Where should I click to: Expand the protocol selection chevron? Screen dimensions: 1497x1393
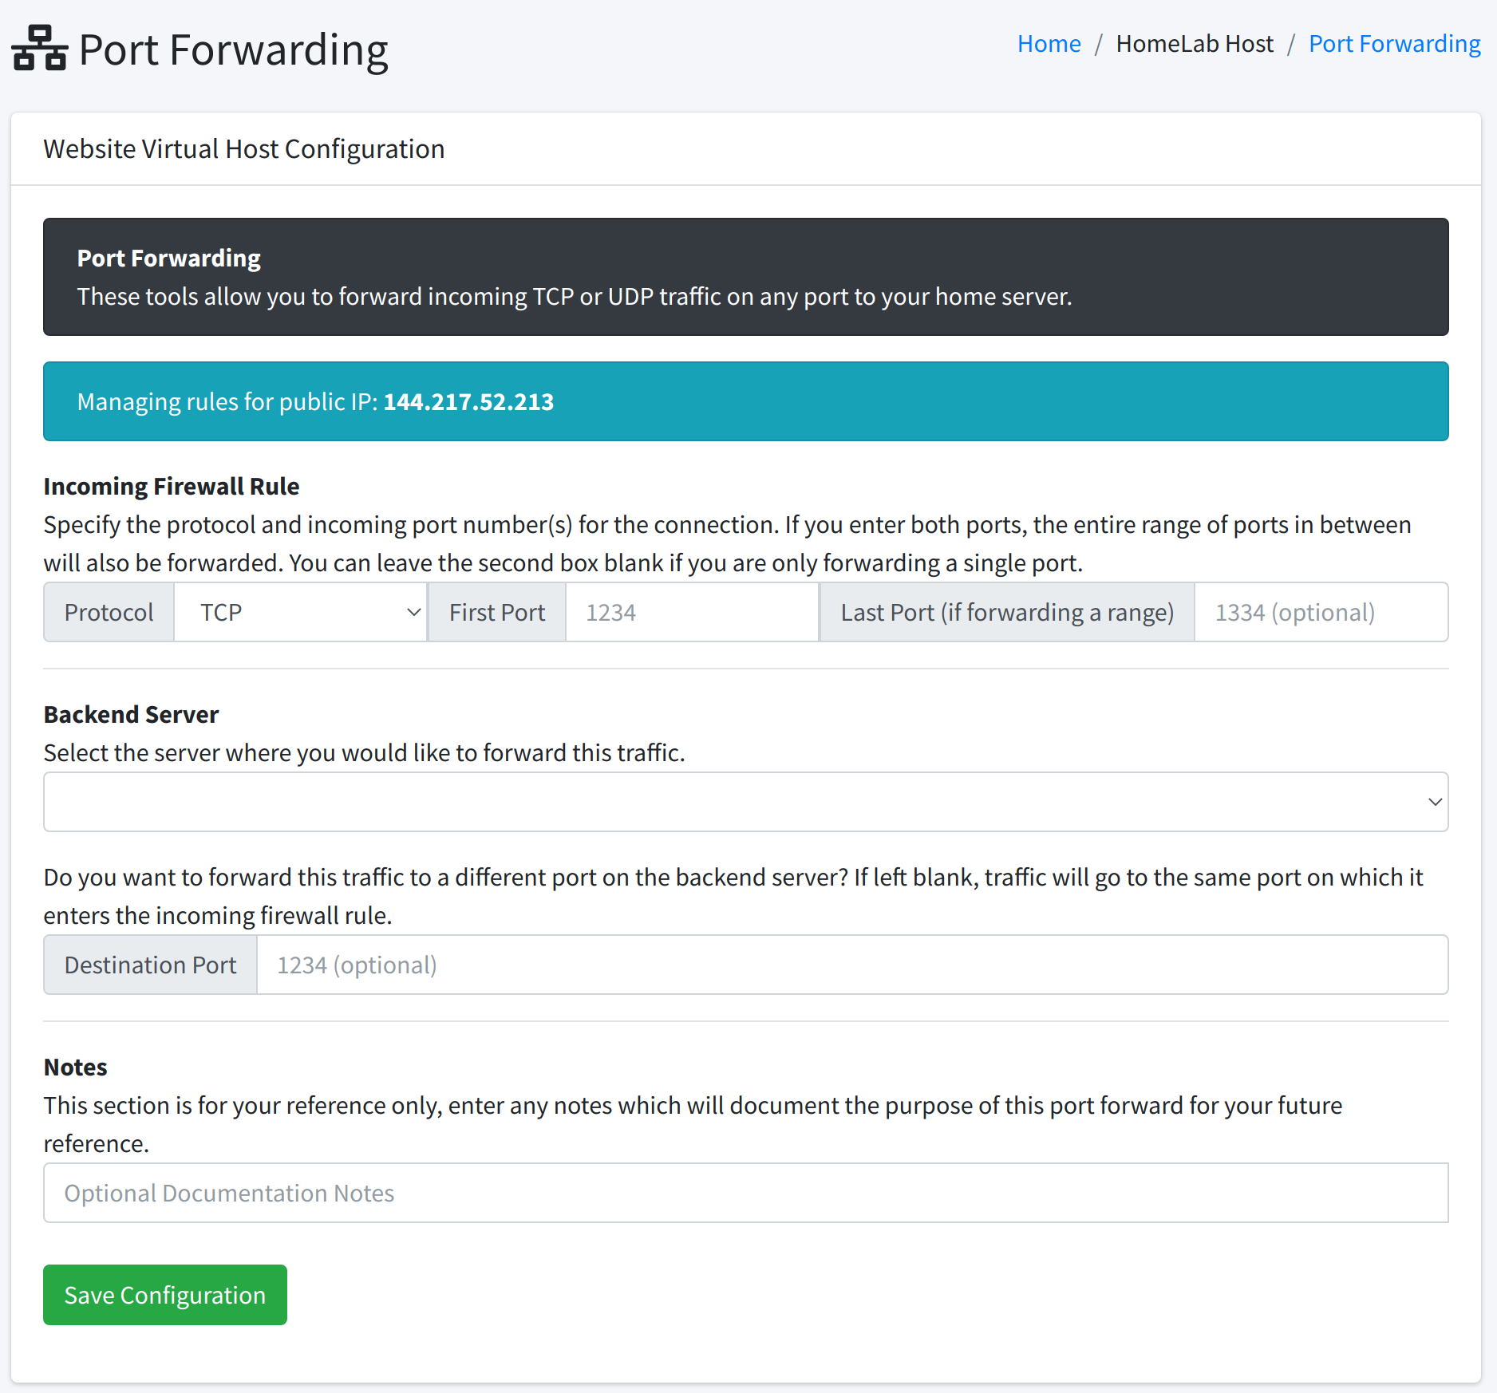point(413,612)
